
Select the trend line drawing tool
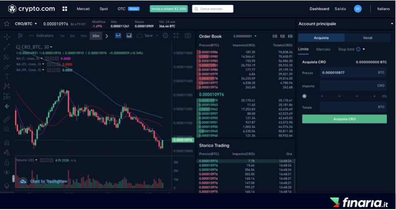click(7, 47)
